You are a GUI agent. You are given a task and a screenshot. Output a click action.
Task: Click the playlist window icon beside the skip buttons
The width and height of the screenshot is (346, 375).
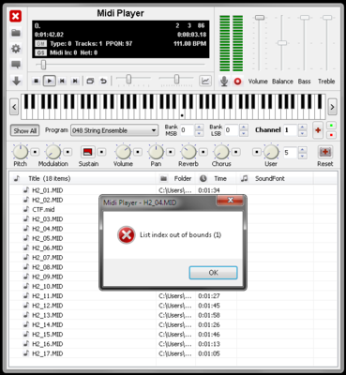(90, 82)
